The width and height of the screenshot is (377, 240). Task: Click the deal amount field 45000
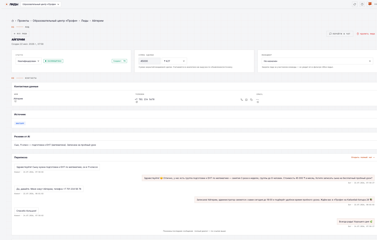(149, 61)
